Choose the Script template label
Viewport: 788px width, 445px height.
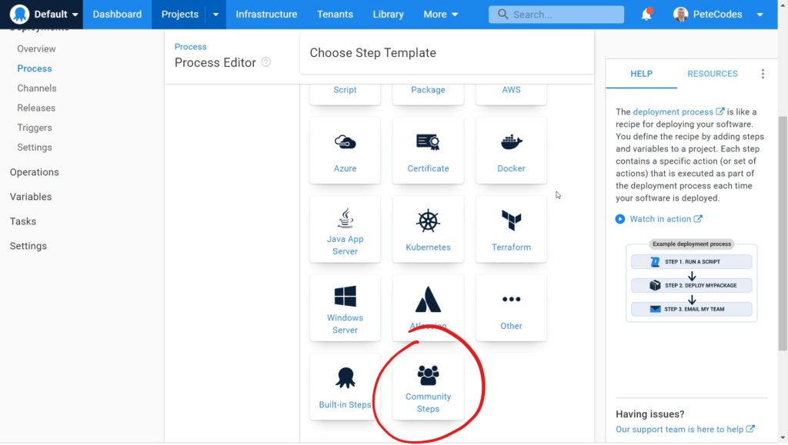[x=346, y=90]
